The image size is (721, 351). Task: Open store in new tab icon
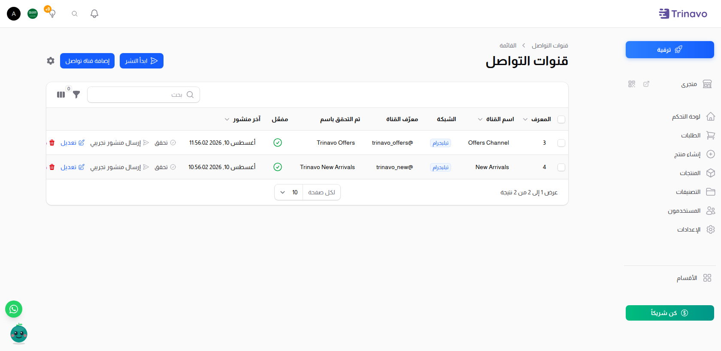point(646,84)
